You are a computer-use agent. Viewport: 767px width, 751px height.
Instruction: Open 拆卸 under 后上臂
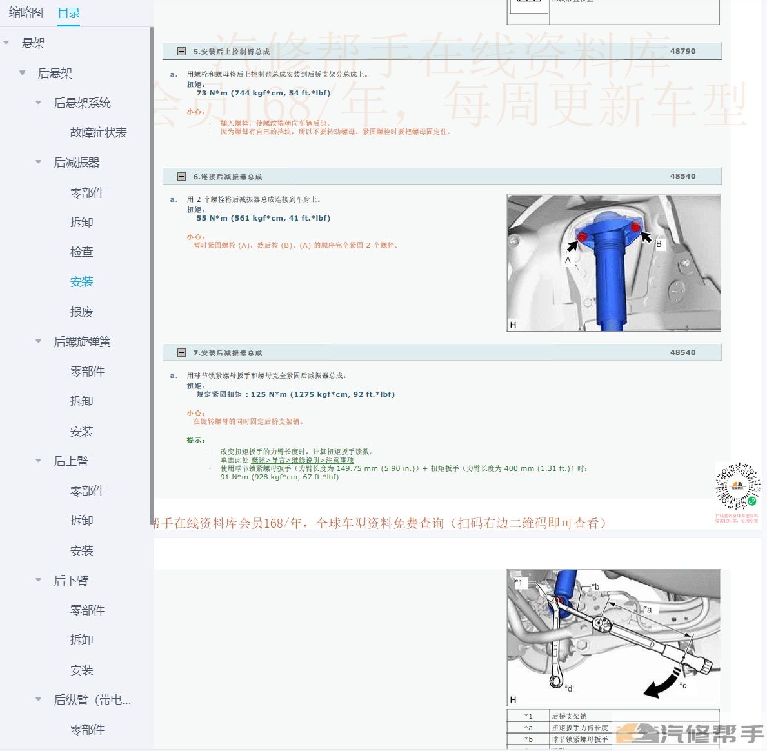click(x=82, y=521)
